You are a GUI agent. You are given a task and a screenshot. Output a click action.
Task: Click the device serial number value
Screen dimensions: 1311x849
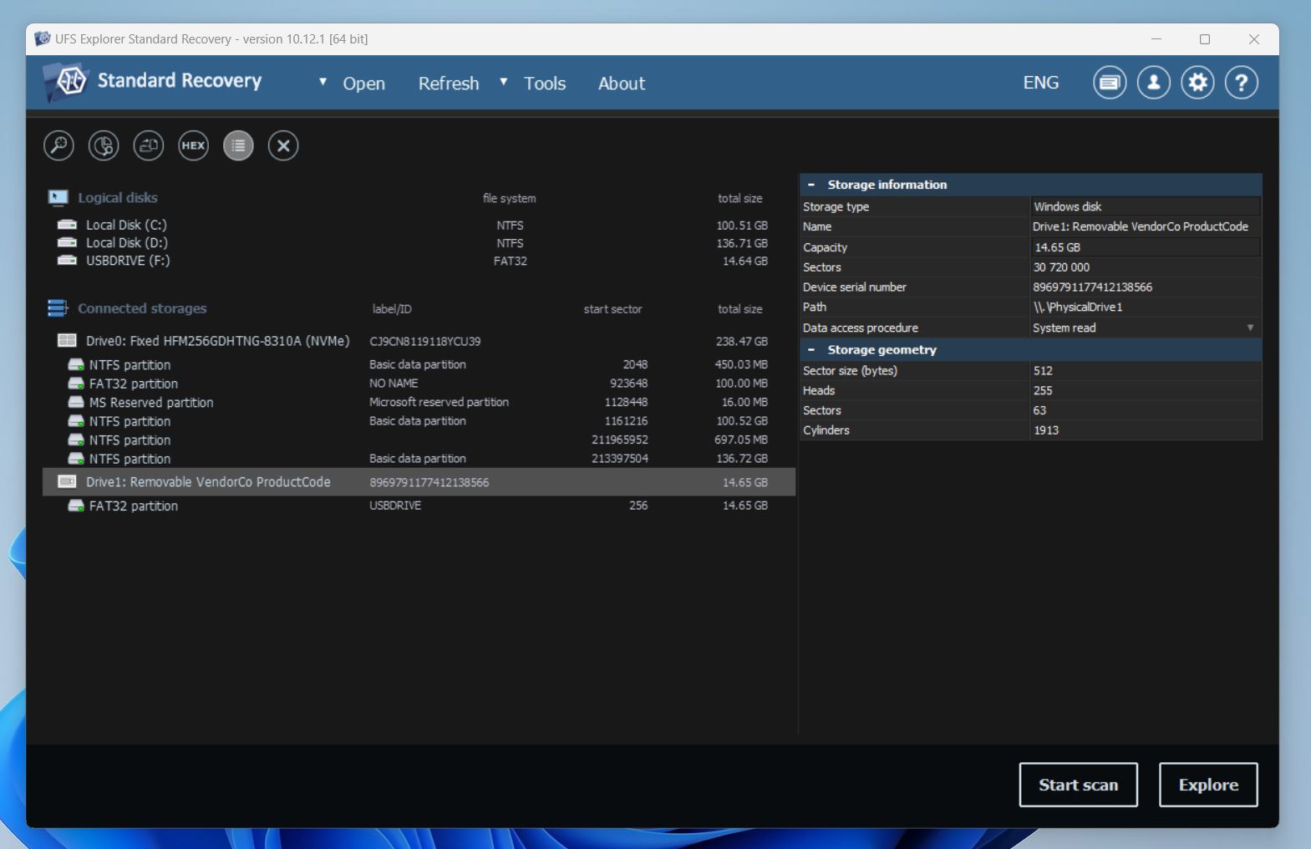coord(1092,287)
